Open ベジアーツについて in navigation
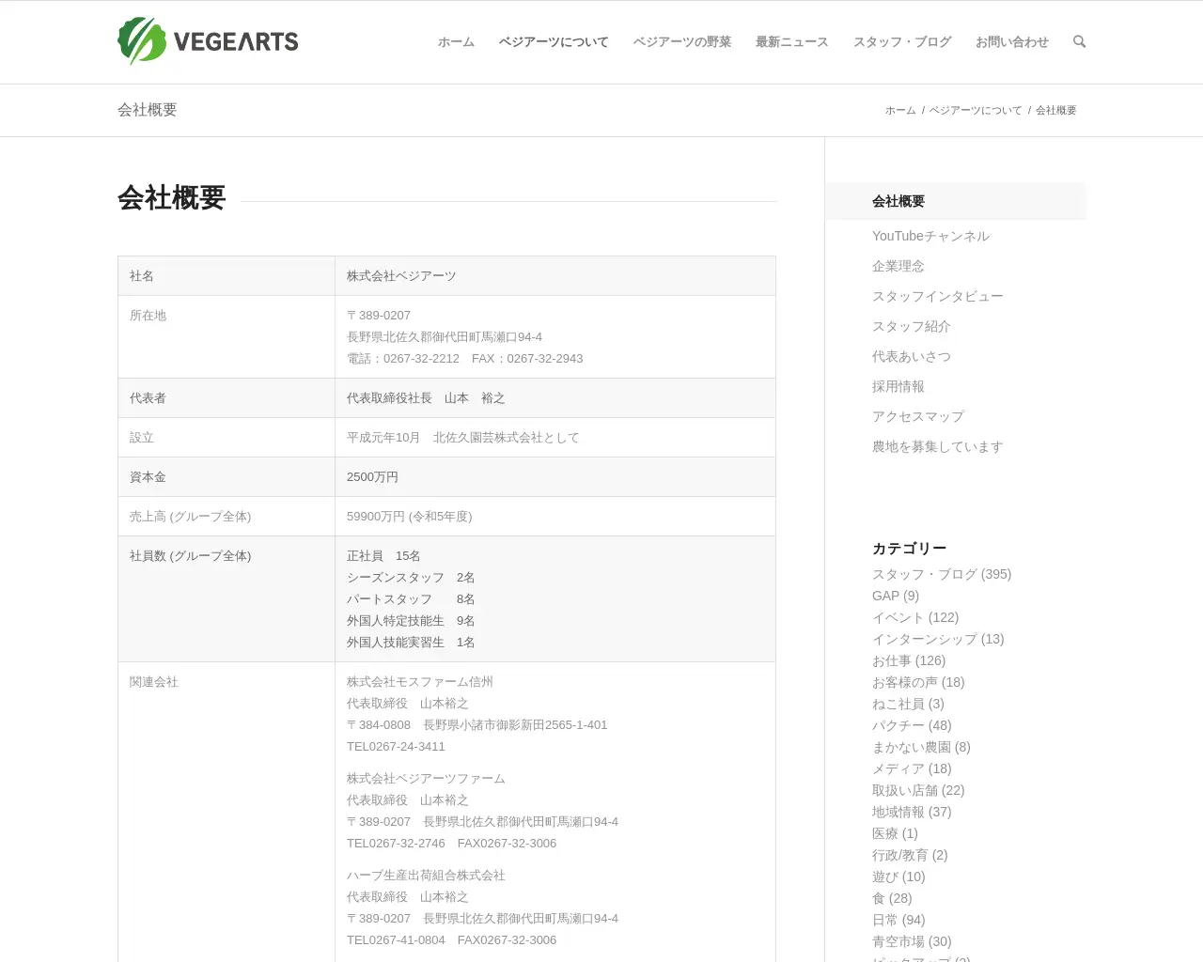This screenshot has height=962, width=1203. (554, 42)
